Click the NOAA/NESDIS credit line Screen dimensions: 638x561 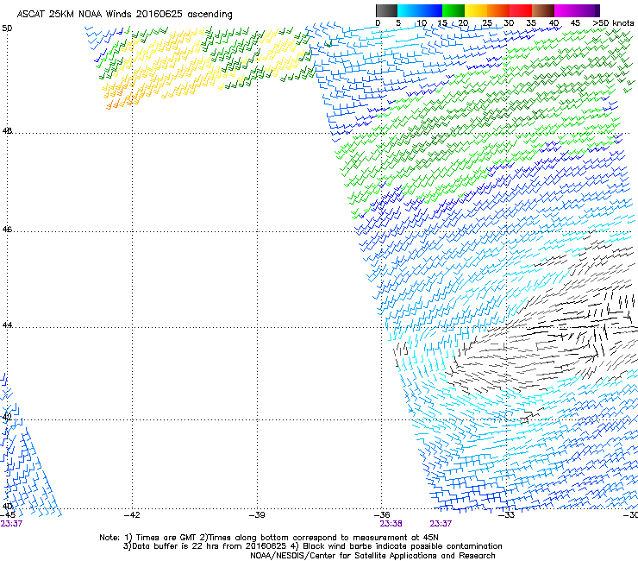click(372, 556)
